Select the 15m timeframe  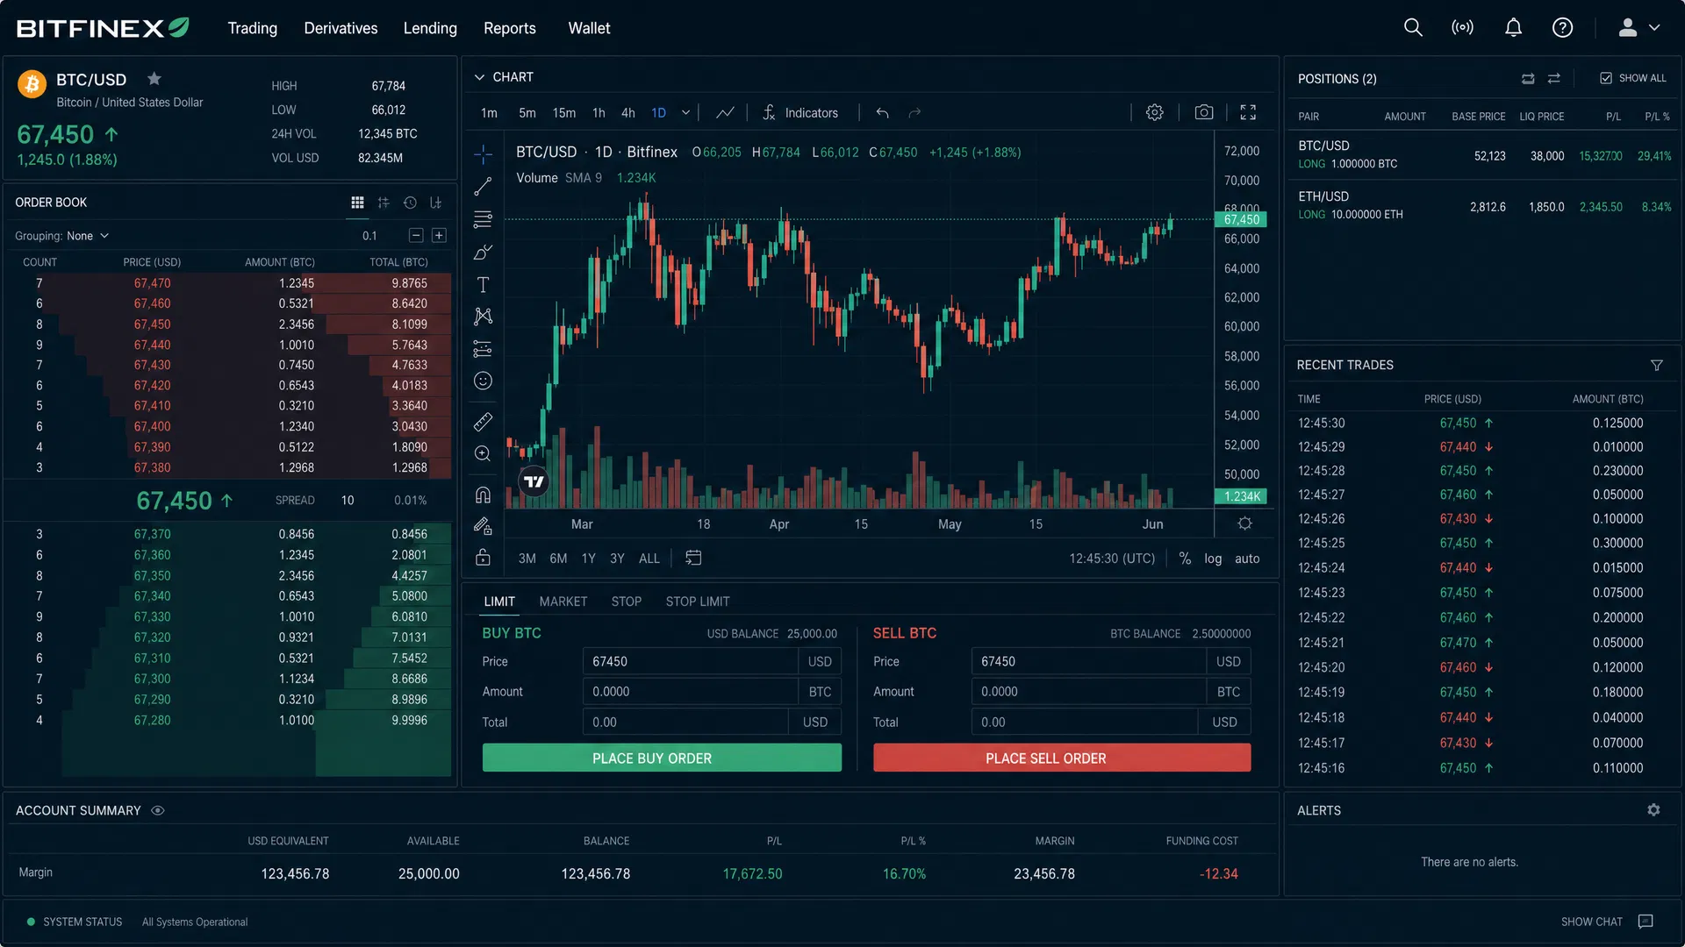[564, 113]
